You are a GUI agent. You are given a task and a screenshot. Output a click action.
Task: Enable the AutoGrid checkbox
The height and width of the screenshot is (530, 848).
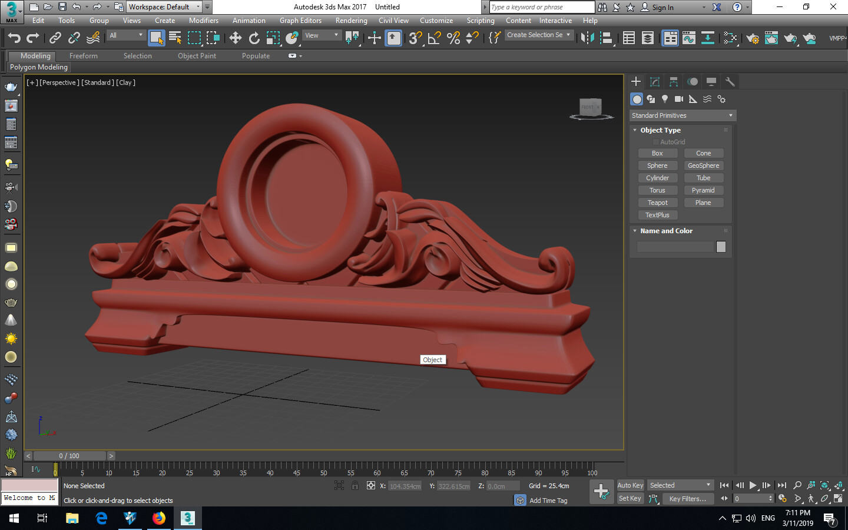655,142
